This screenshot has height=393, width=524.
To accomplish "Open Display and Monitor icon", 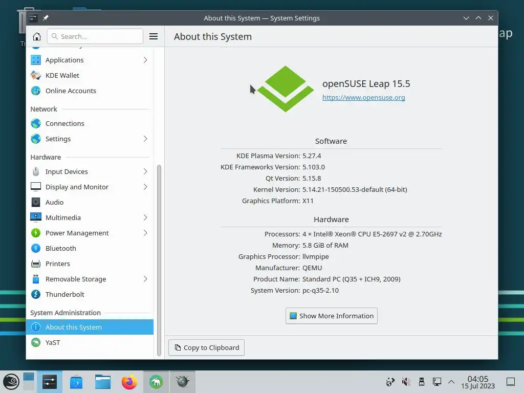I will (36, 187).
